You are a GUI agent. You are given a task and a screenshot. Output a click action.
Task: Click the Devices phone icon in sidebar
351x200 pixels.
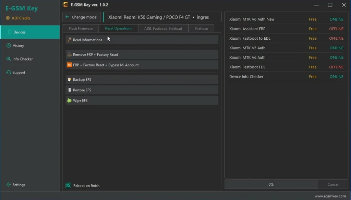(x=9, y=32)
